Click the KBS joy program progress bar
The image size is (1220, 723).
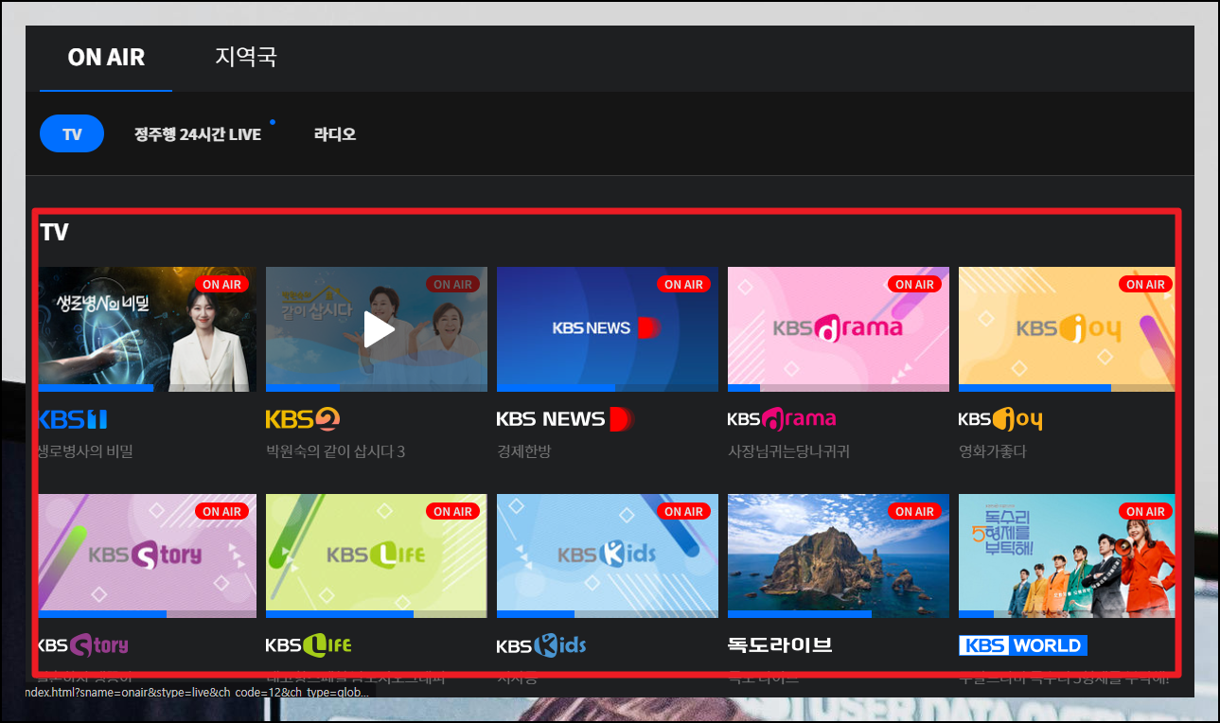1067,387
